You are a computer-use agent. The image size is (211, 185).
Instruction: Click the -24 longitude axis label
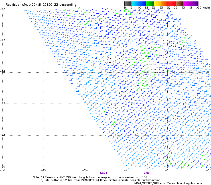85,170
